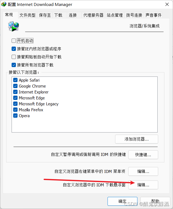Toggle the Microsoft Edge Legacy checkbox

tap(15, 104)
